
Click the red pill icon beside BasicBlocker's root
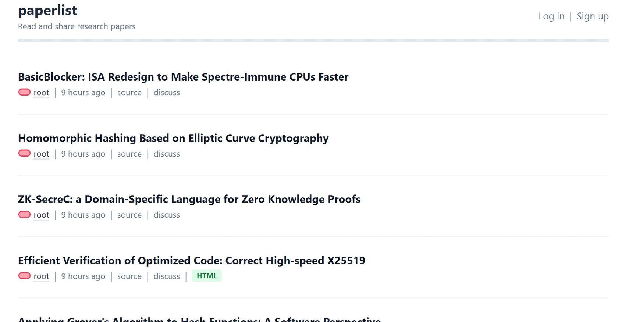(24, 92)
